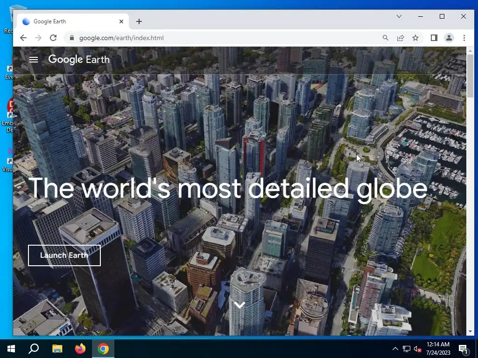This screenshot has height=358, width=478.
Task: Reload the page
Action: pyautogui.click(x=53, y=38)
